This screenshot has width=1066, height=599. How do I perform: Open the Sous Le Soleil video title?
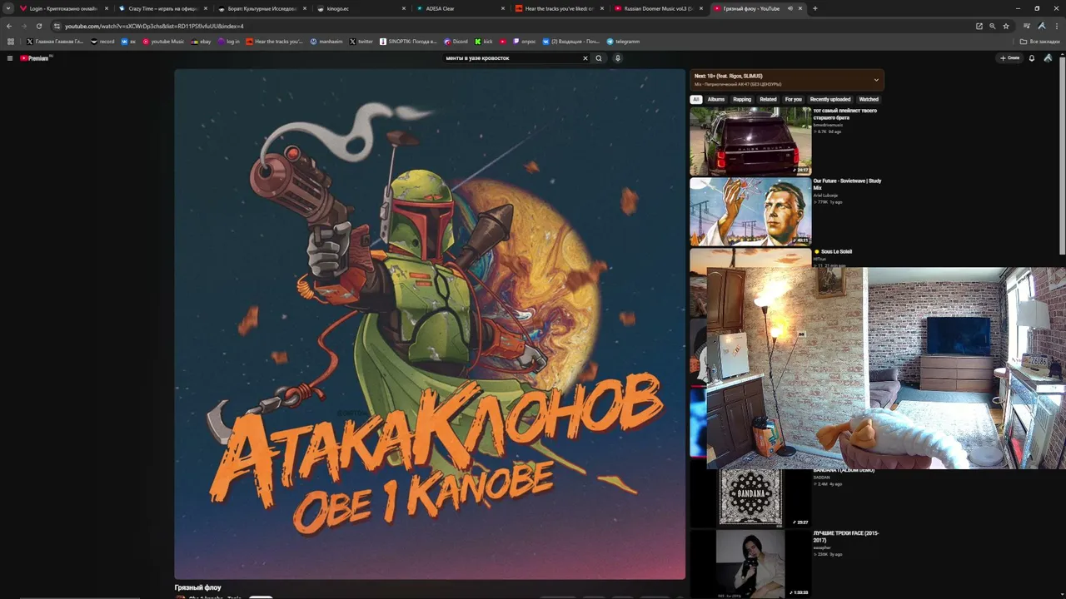click(836, 251)
